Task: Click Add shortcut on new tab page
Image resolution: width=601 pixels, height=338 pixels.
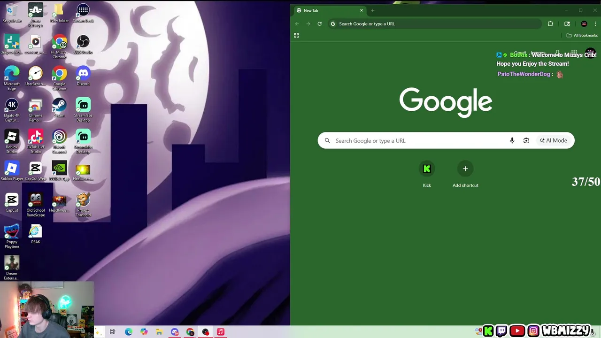Action: pos(465,174)
